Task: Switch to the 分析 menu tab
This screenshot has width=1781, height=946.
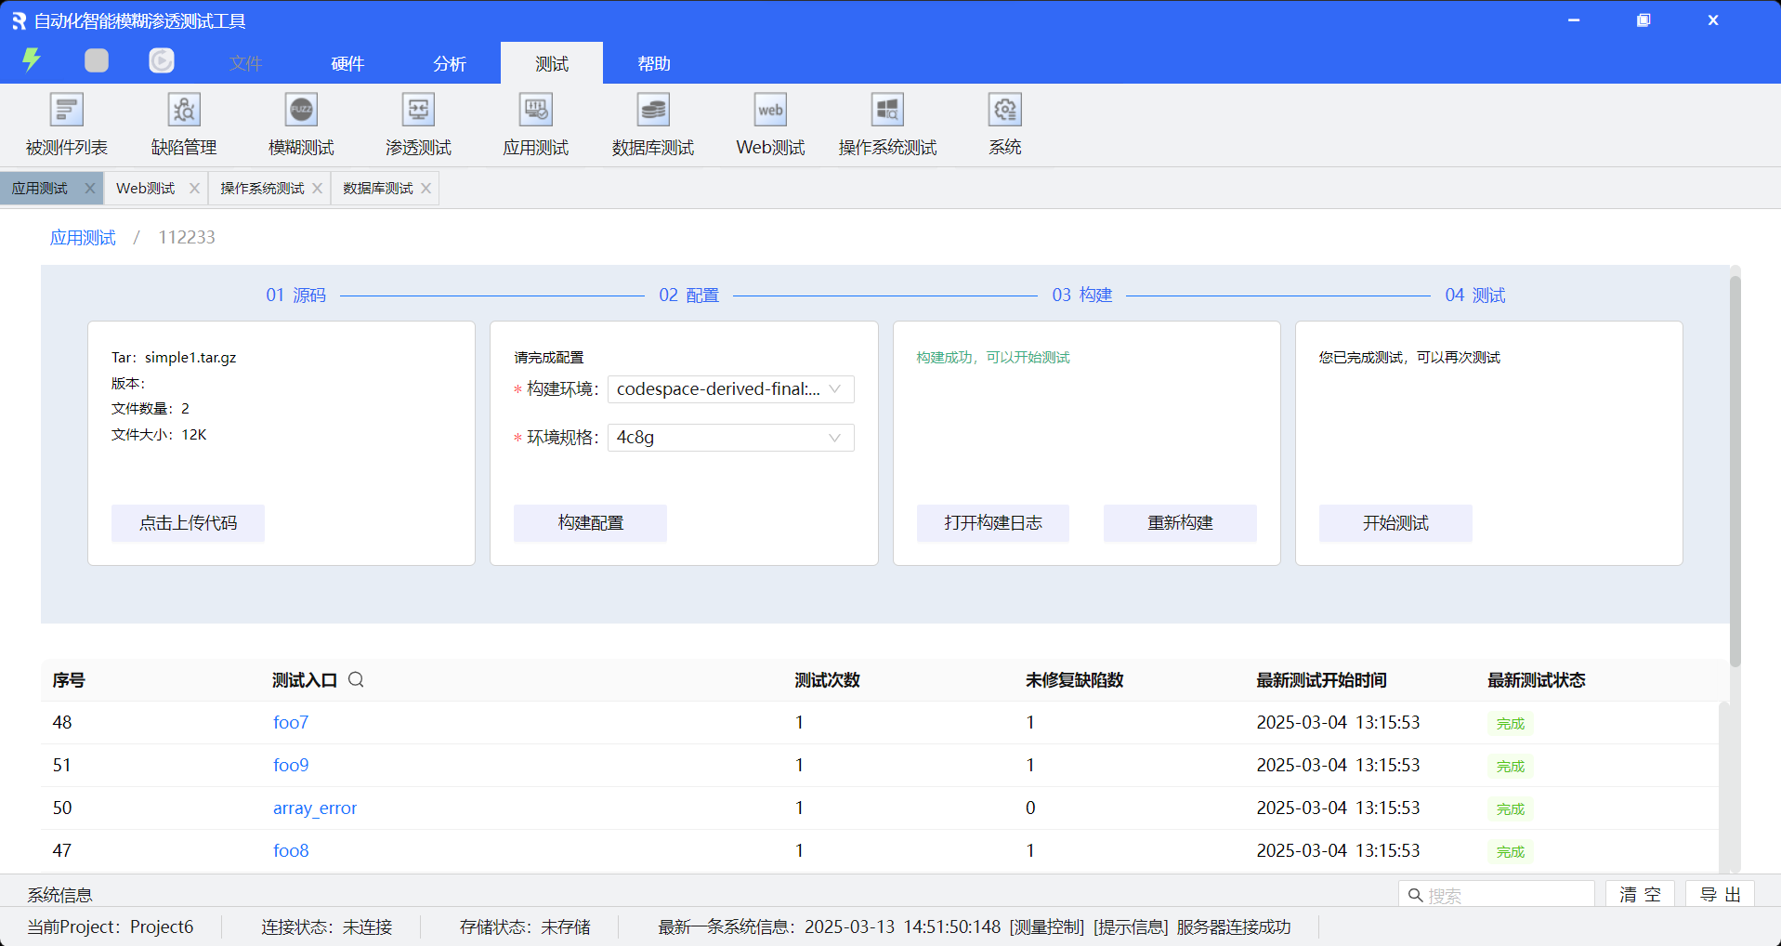Action: click(450, 63)
